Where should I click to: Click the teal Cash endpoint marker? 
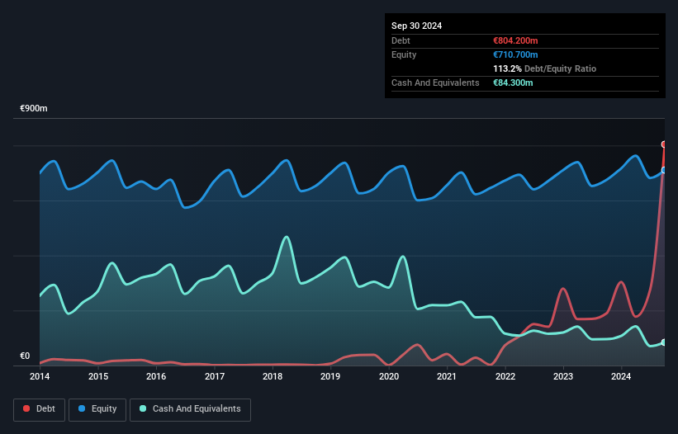[x=664, y=342]
